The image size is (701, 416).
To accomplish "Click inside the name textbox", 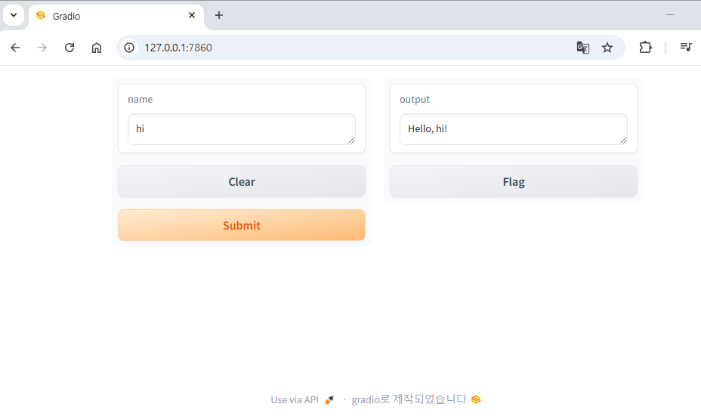I will [x=242, y=129].
